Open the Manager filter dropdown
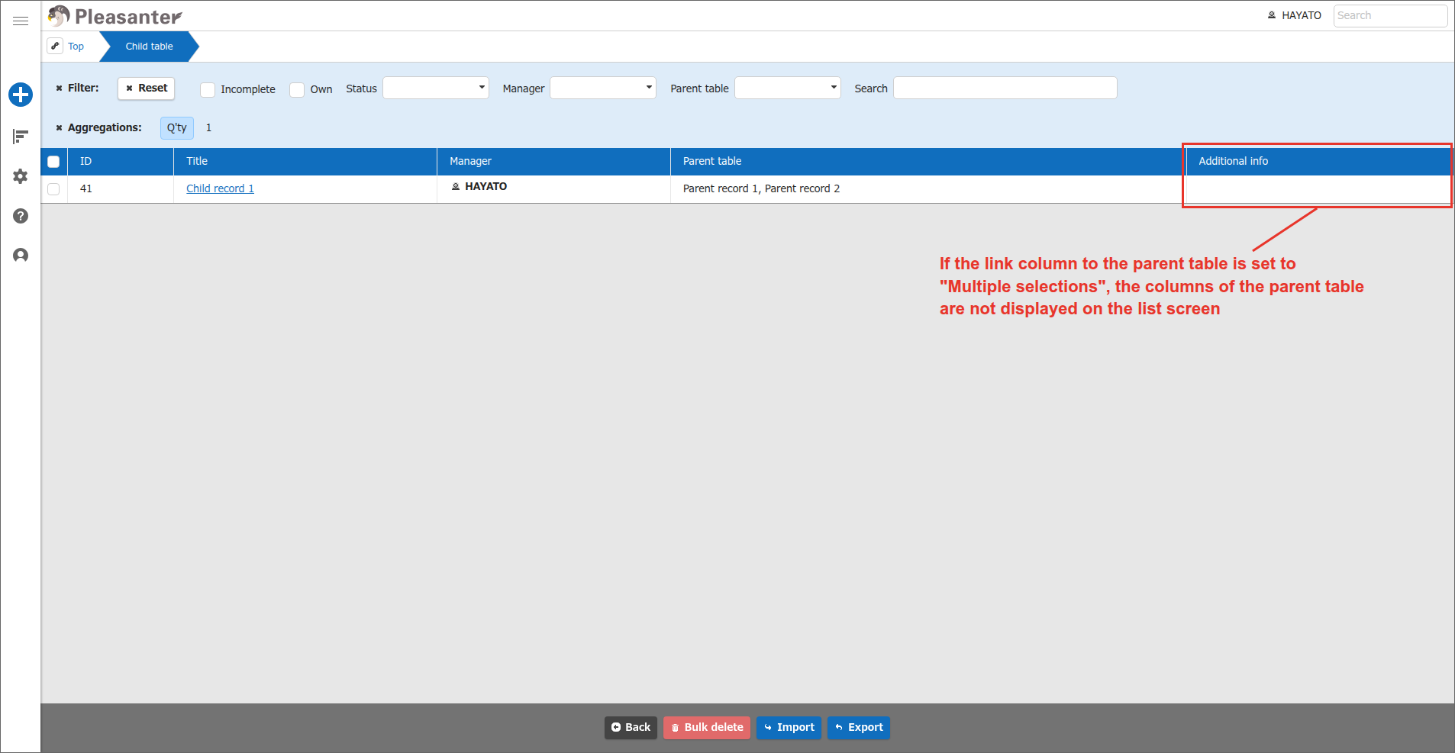The image size is (1455, 753). point(603,88)
